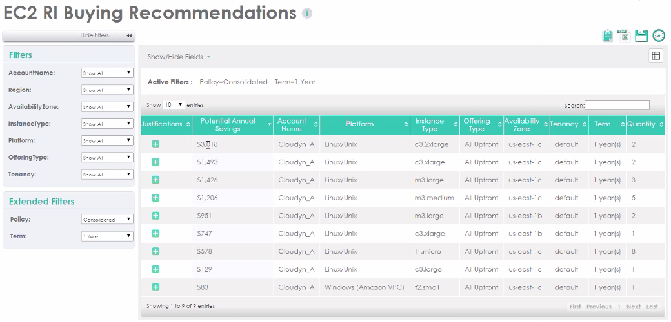
Task: Switch to grid table view icon
Action: pos(656,56)
